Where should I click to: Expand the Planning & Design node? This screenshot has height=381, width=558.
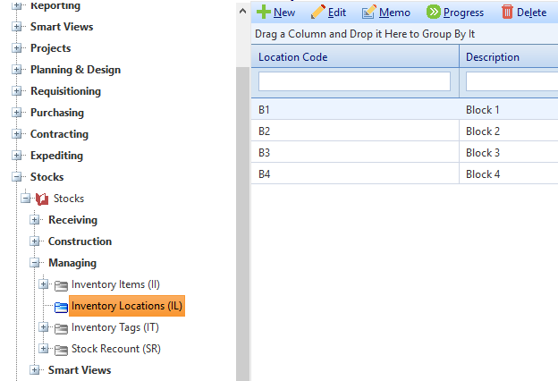coord(16,70)
